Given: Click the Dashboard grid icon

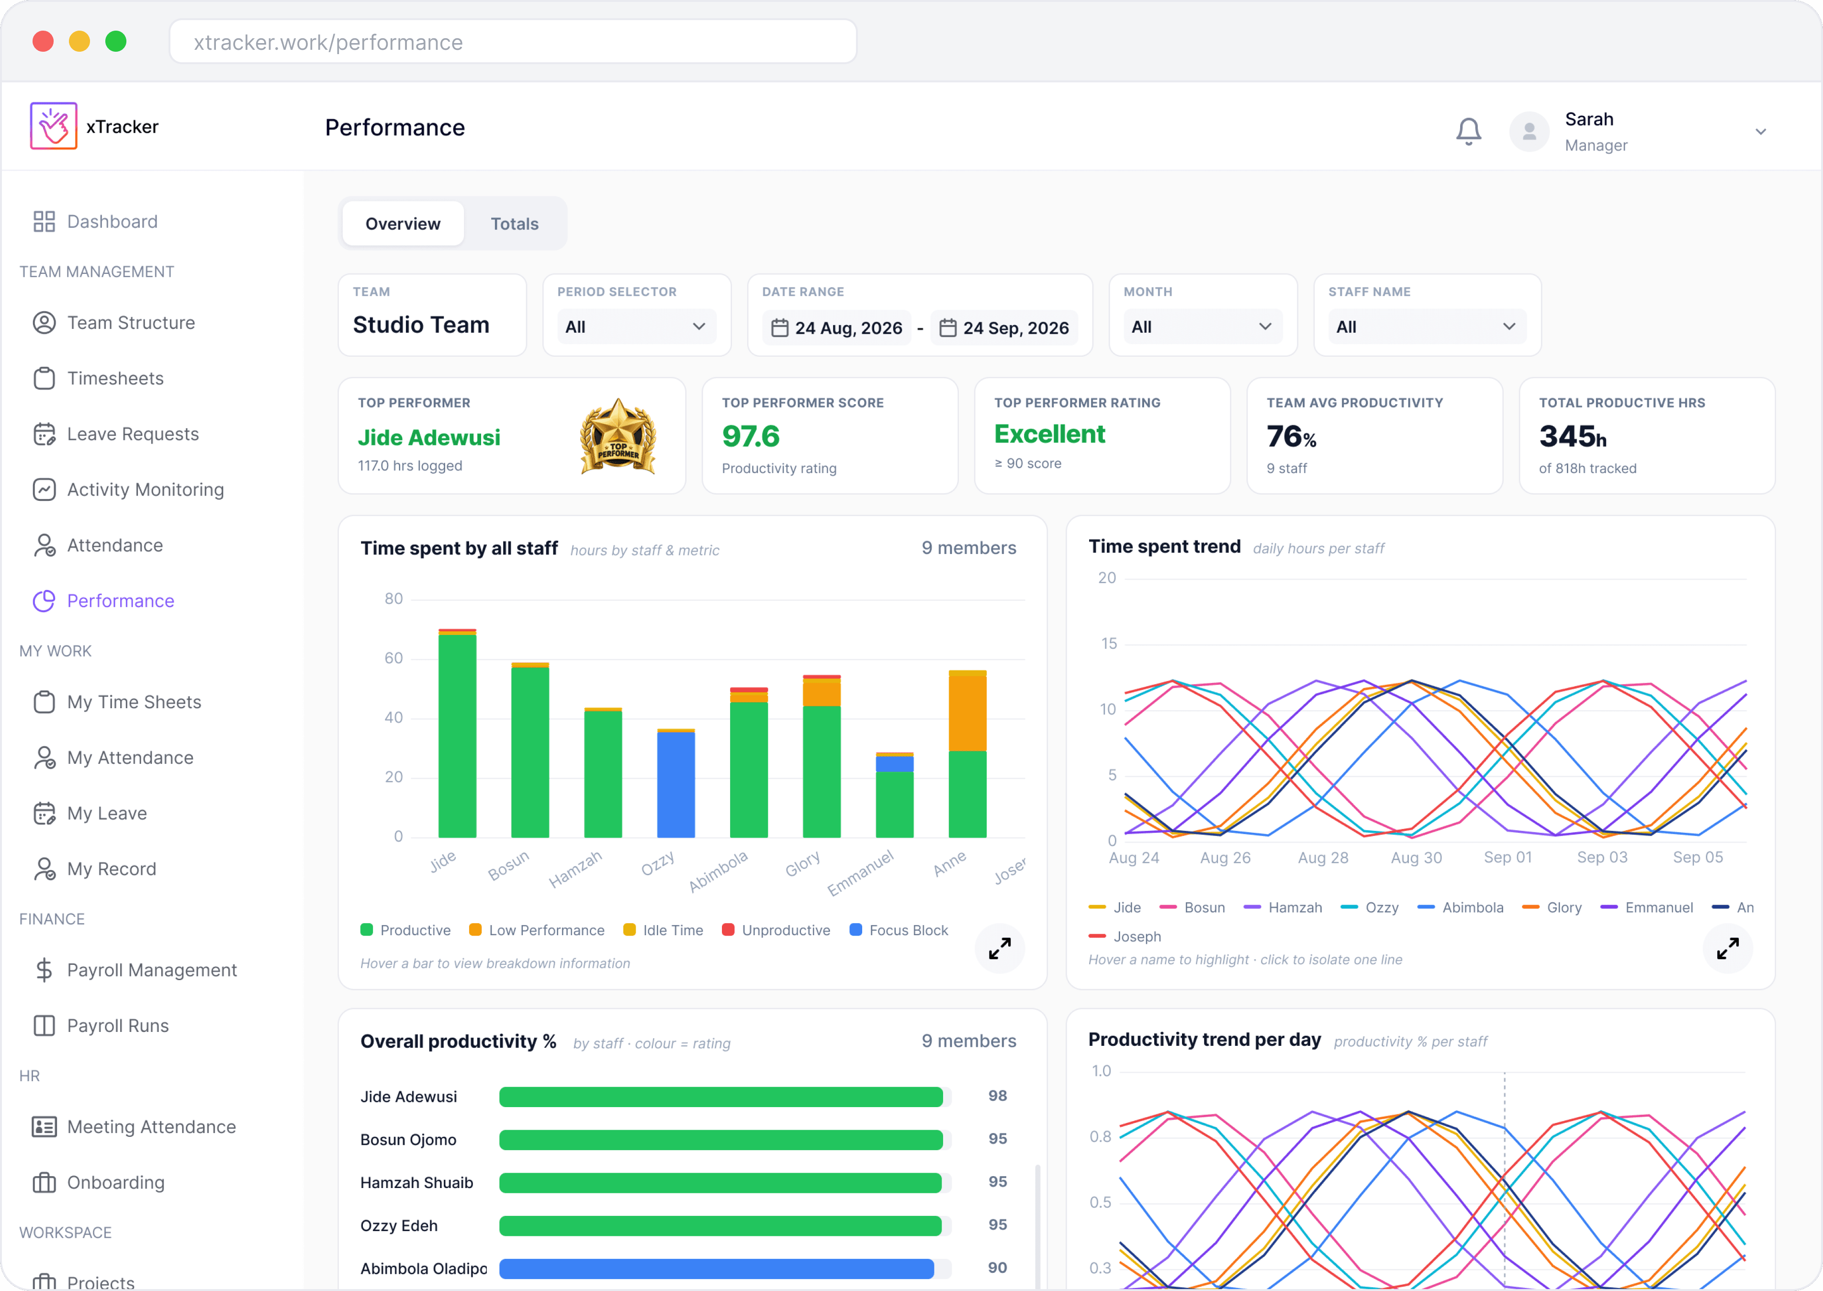Looking at the screenshot, I should [44, 222].
